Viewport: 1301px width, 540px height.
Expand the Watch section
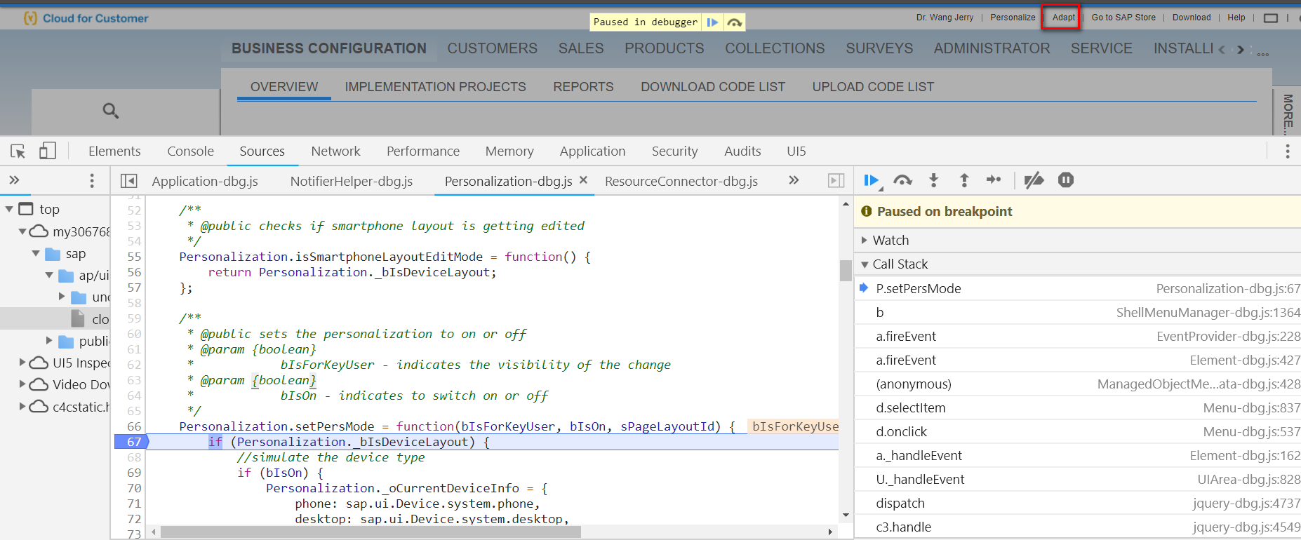(x=865, y=240)
